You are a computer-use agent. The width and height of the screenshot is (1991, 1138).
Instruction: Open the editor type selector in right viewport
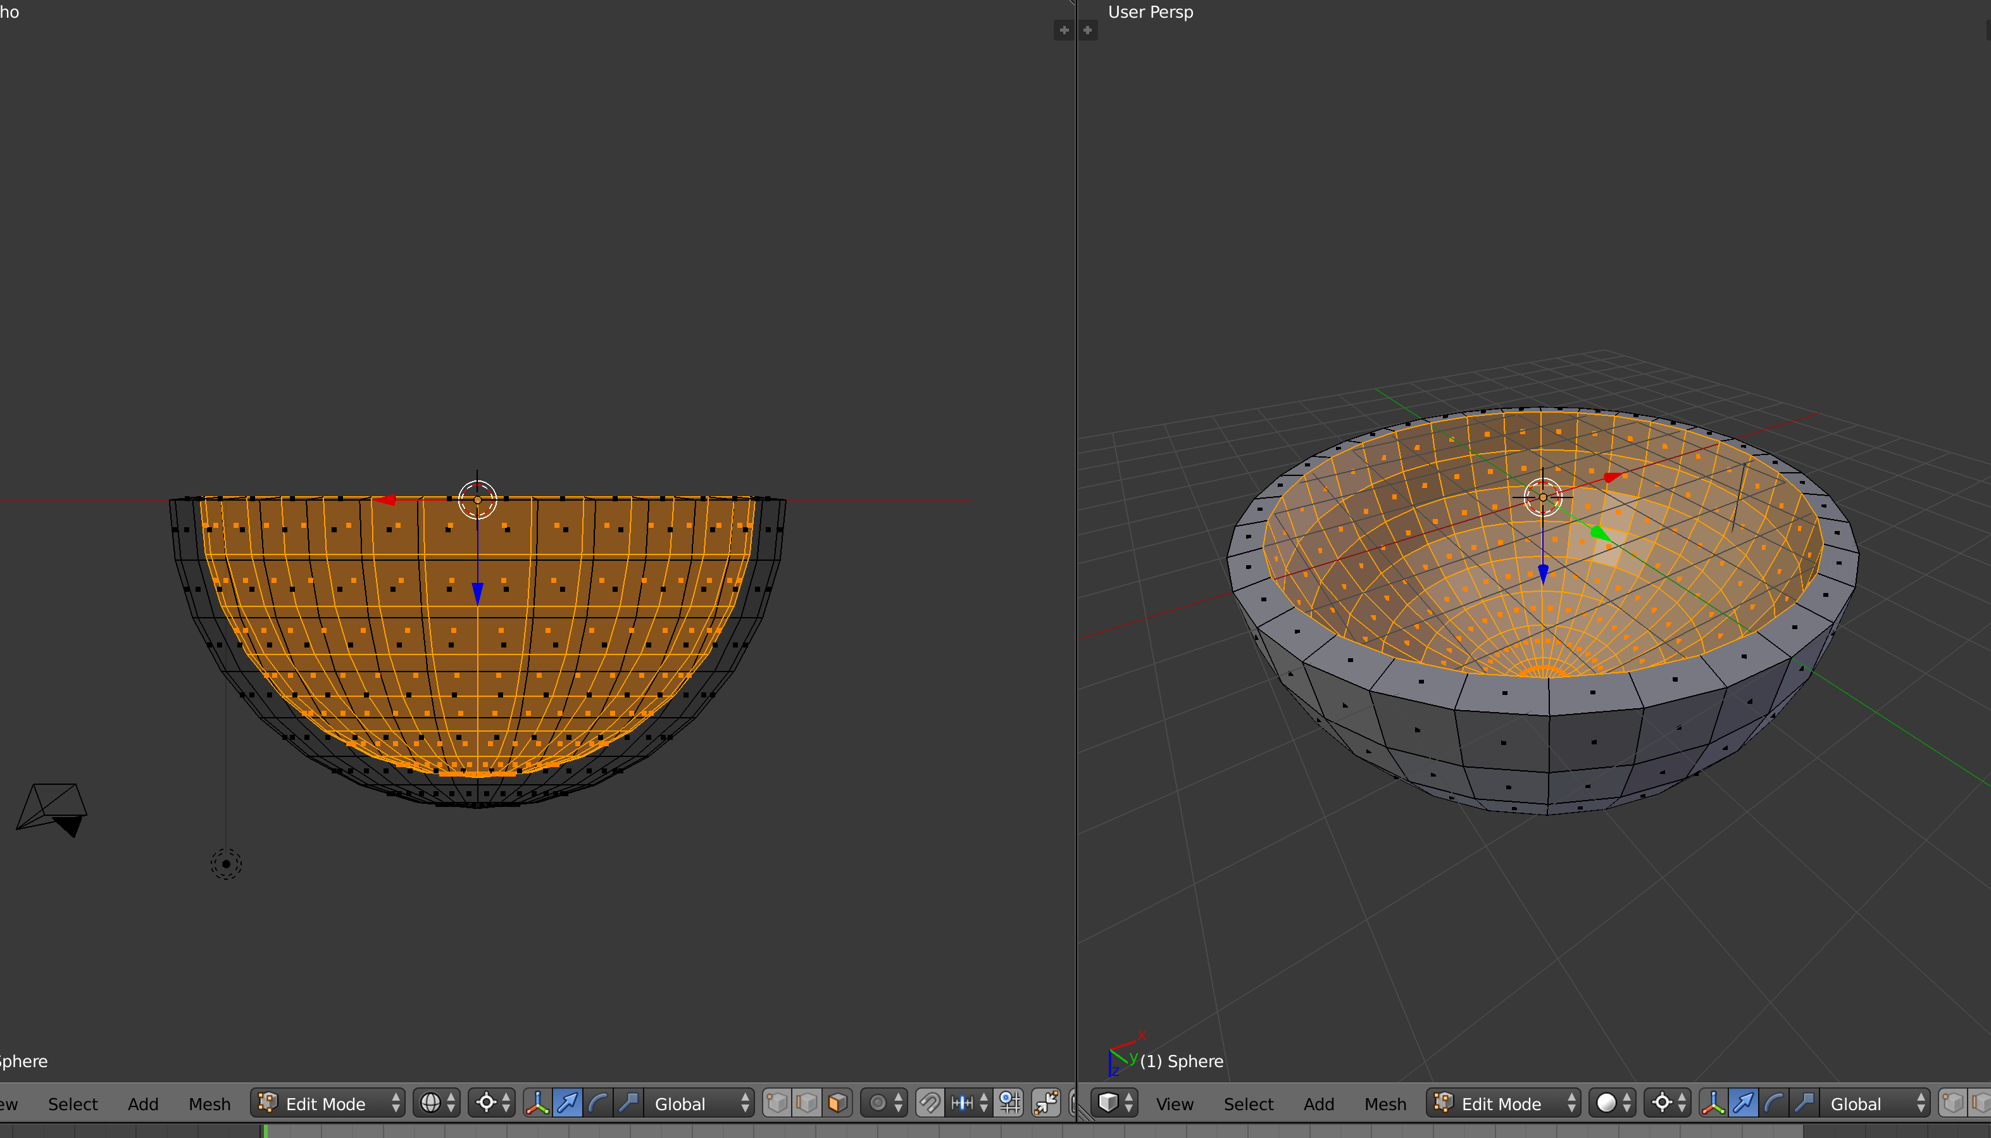(x=1114, y=1103)
